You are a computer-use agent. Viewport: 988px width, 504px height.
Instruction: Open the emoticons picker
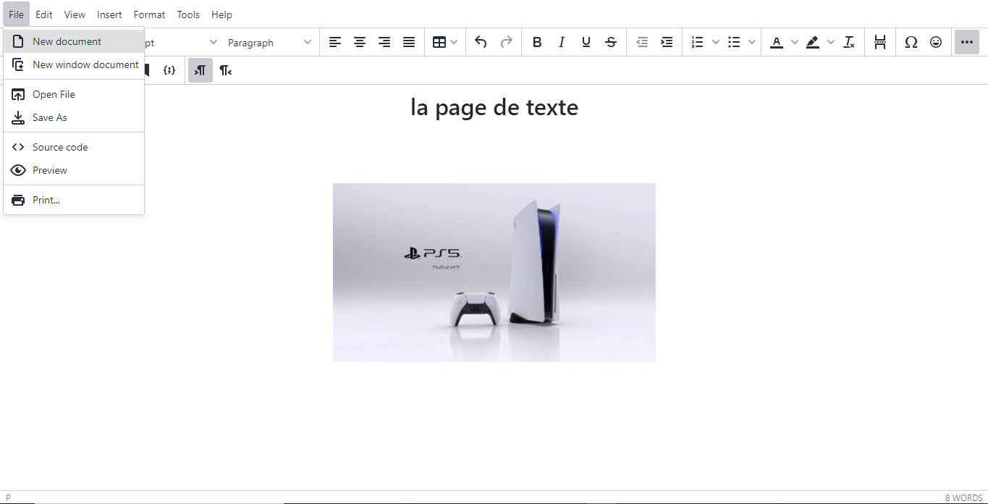click(x=936, y=42)
